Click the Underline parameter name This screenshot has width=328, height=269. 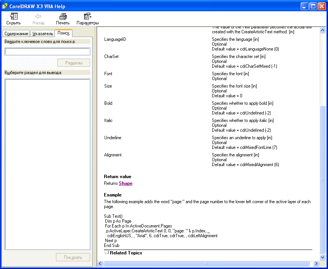coord(112,137)
